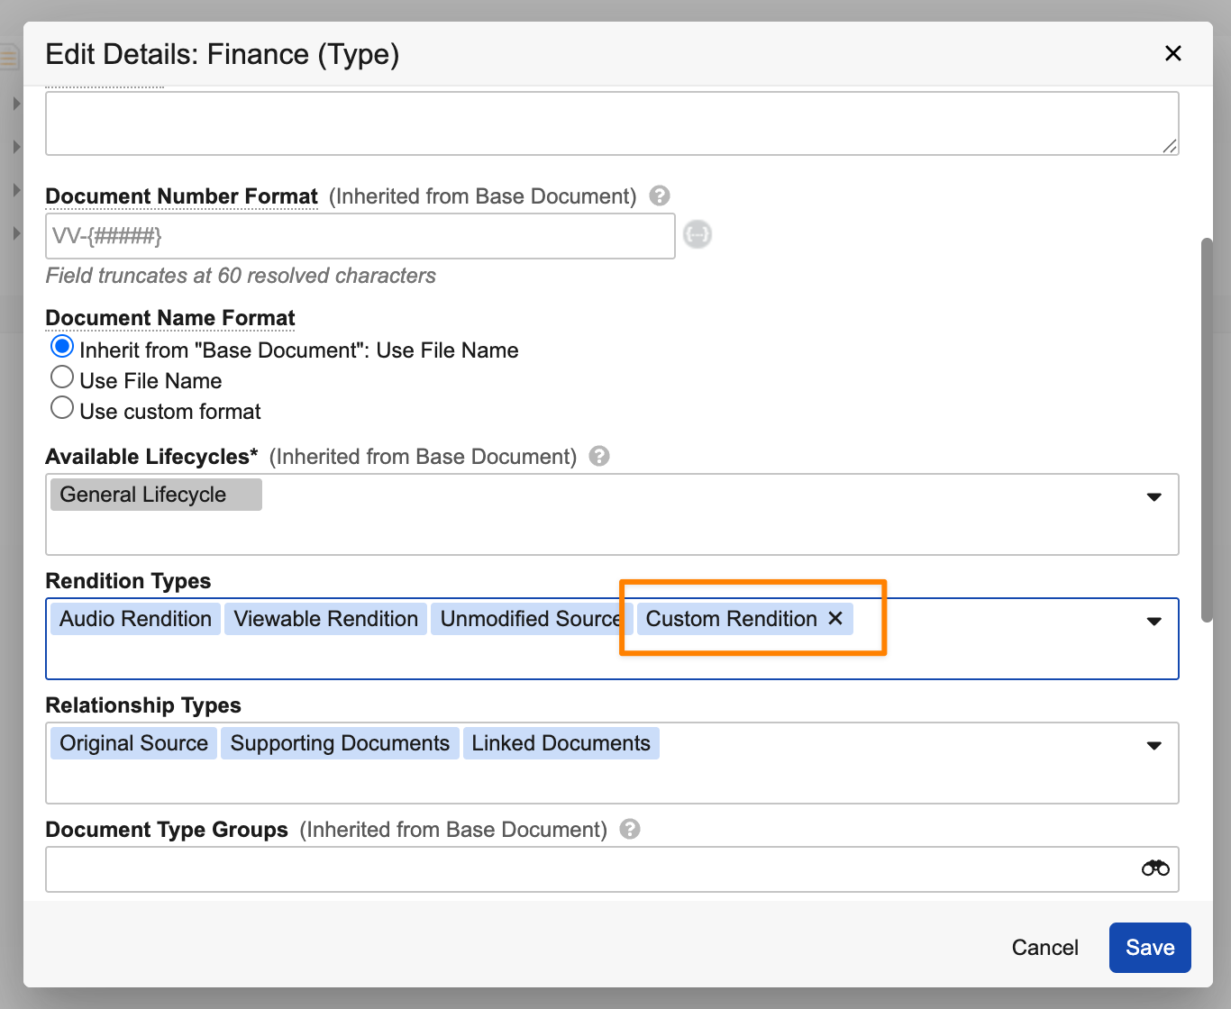Open binoculars search for Document Type Groups

[x=1154, y=868]
